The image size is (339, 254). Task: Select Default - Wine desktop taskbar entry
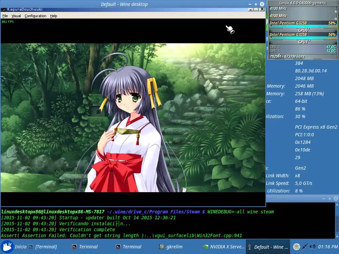268,247
